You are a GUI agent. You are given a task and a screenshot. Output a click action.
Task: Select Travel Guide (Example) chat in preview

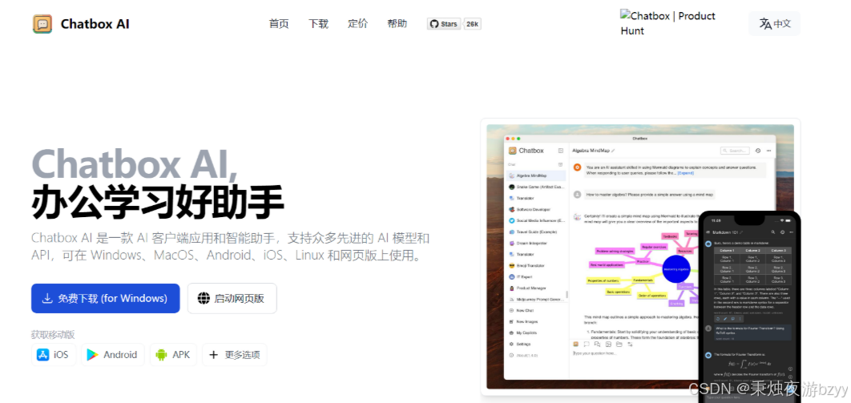click(x=536, y=232)
